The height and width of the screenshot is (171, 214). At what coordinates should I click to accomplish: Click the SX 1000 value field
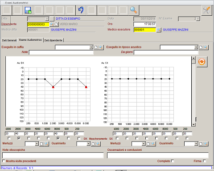point(117,133)
